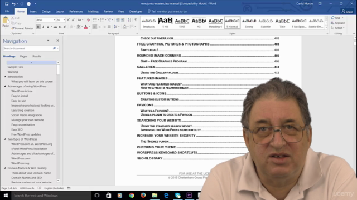Image resolution: width=357 pixels, height=200 pixels.
Task: Click the Format Painter tool
Action: point(22,28)
